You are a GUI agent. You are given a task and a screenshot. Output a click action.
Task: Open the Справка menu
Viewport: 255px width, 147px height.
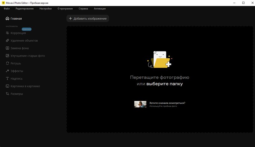(83, 9)
